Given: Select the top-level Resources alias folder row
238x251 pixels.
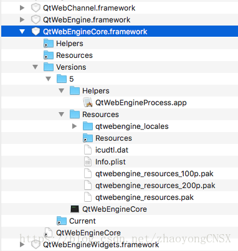Looking at the screenshot, I should click(120, 55).
